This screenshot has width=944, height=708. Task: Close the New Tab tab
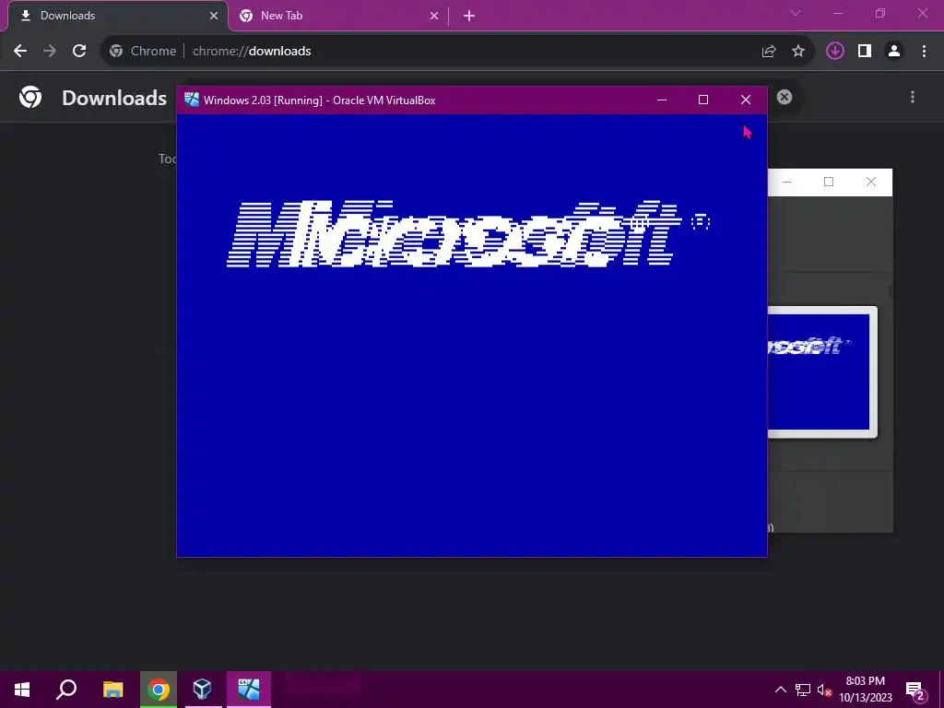click(434, 16)
